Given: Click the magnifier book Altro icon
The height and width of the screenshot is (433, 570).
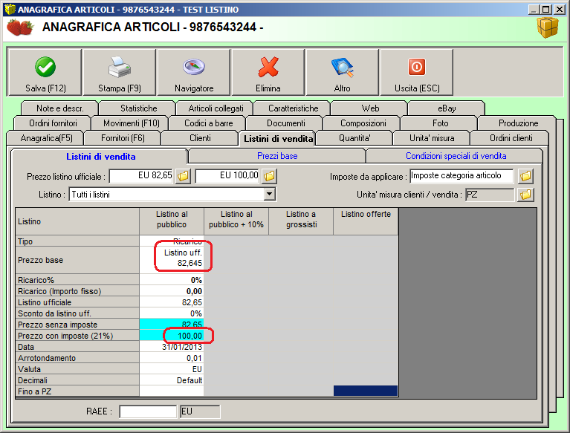Looking at the screenshot, I should (343, 67).
